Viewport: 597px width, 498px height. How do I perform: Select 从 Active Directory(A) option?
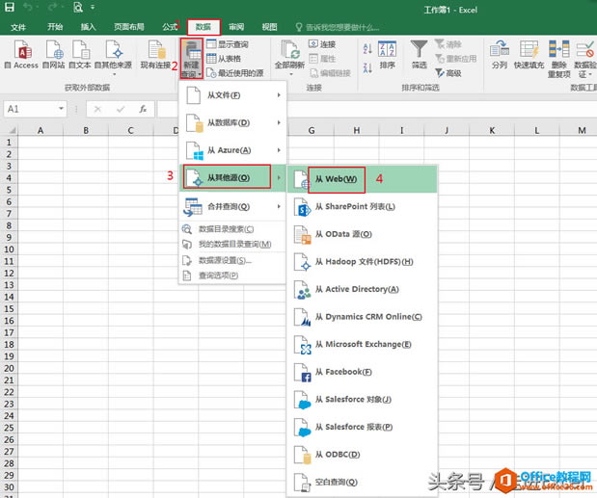[362, 289]
